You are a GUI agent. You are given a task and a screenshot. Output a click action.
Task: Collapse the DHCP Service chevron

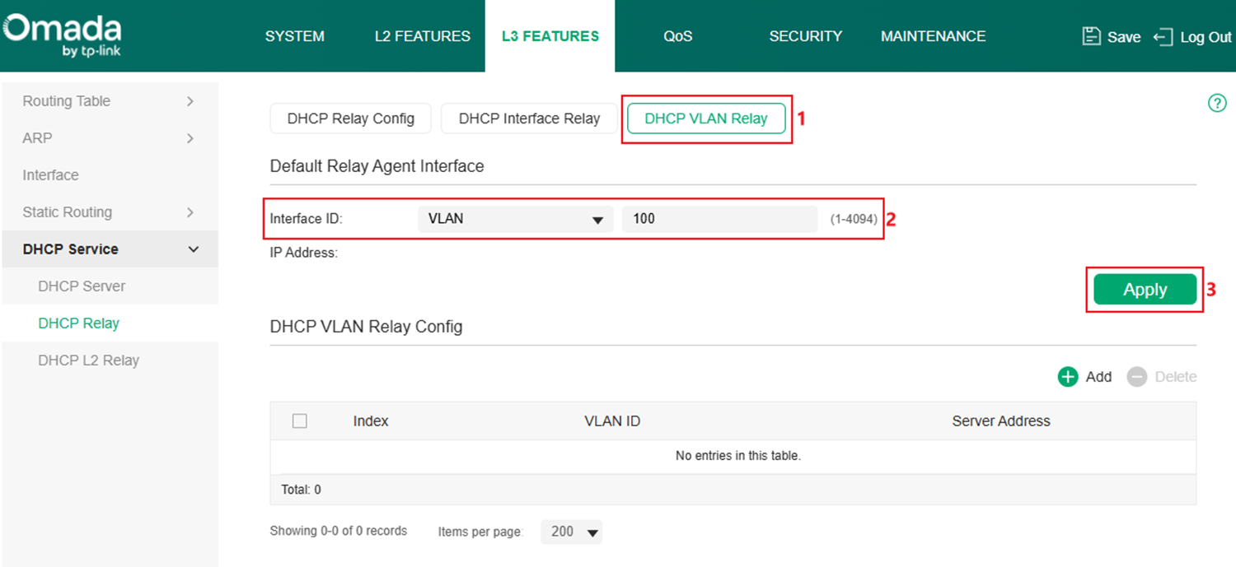[x=194, y=249]
